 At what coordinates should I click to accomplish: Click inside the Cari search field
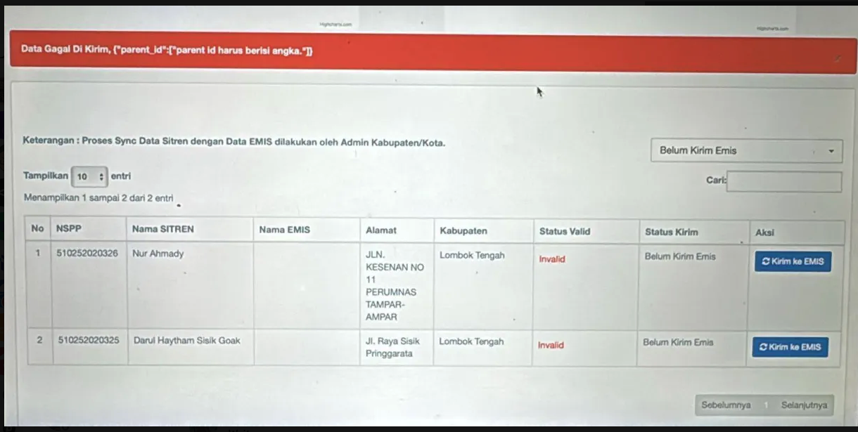coord(783,182)
